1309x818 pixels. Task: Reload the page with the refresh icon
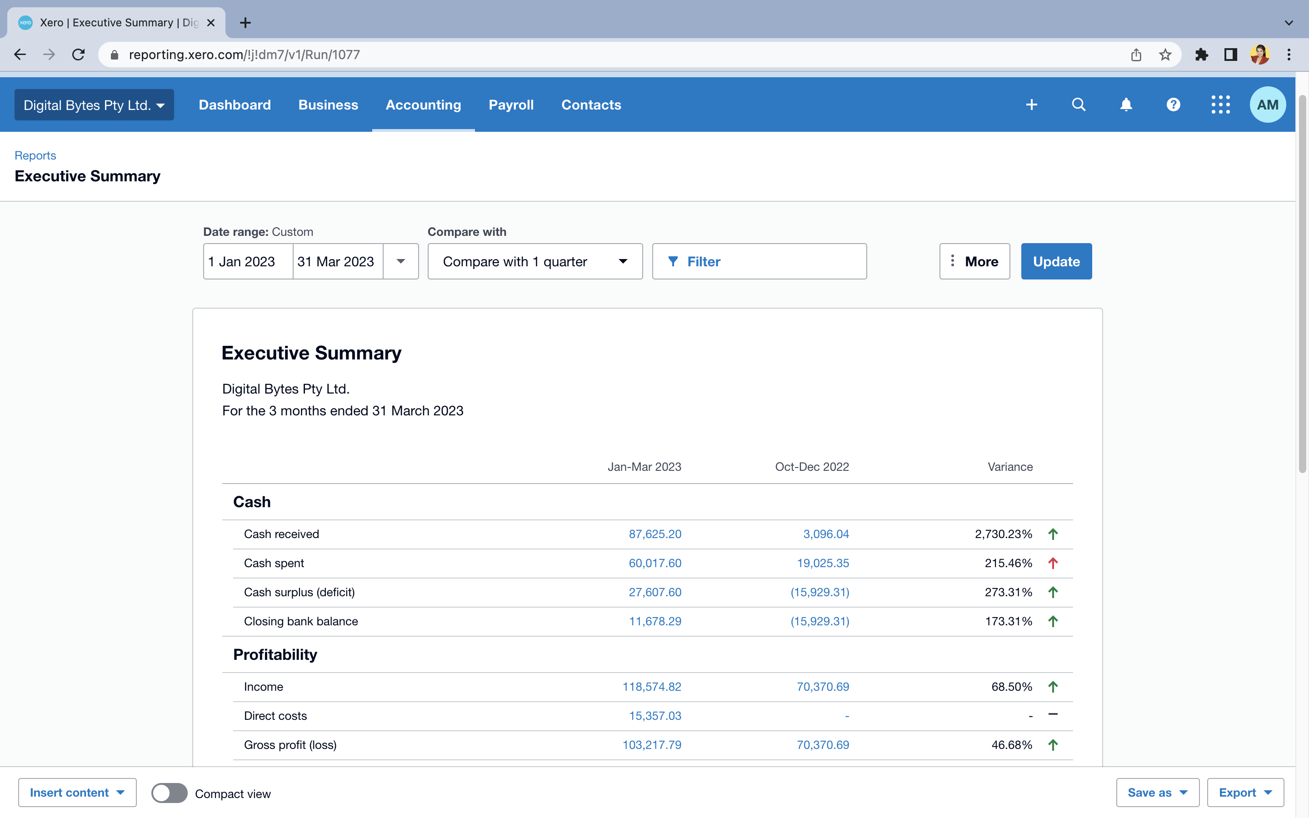pos(79,55)
